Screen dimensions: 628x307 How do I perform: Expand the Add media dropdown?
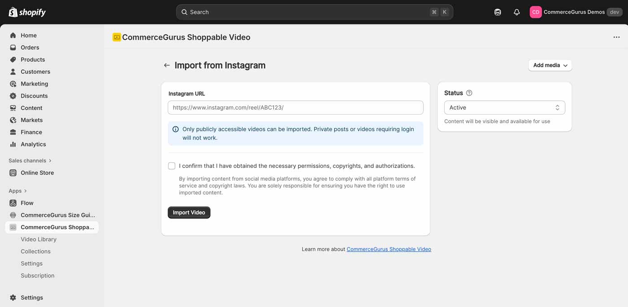(549, 65)
